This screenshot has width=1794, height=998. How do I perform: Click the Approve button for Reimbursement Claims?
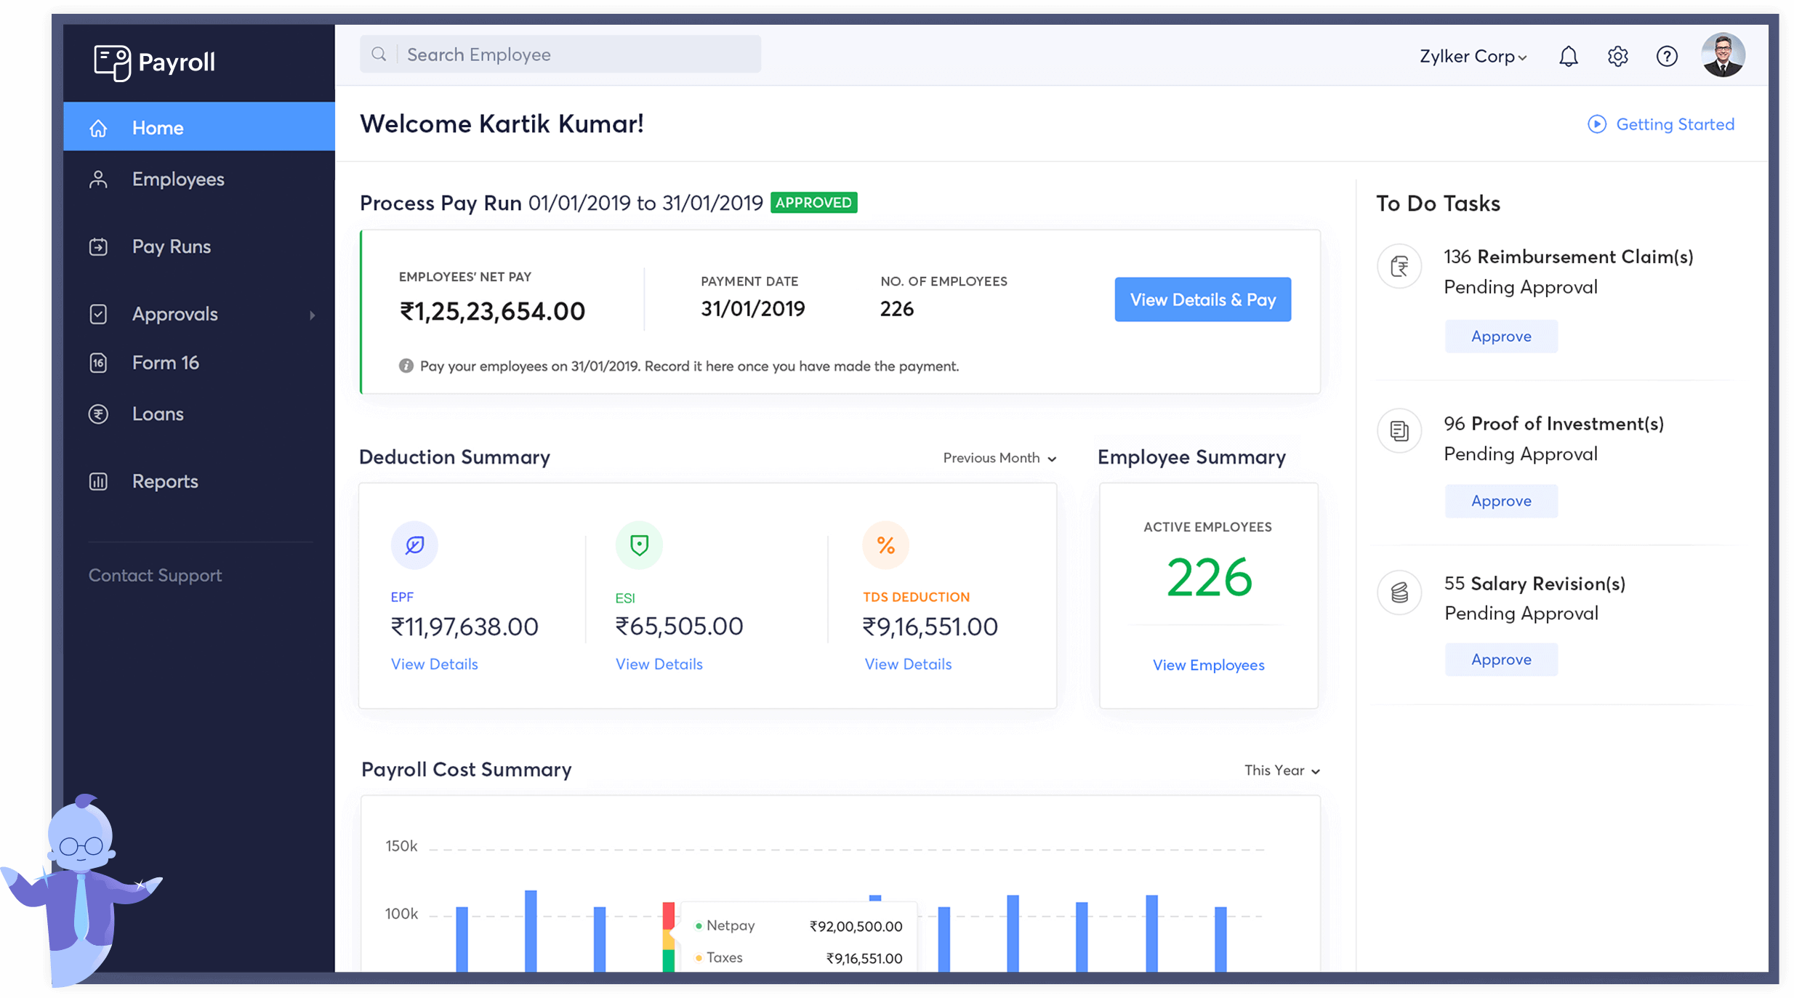(x=1499, y=336)
